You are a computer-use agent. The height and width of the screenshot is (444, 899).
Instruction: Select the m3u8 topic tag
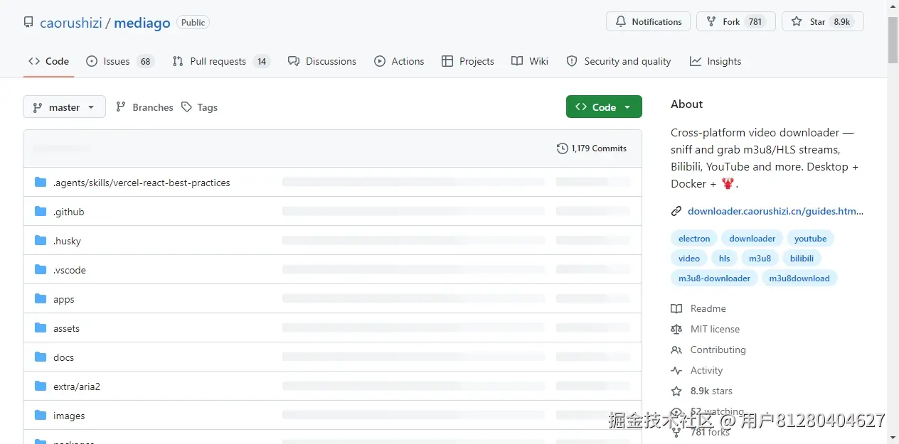point(760,259)
